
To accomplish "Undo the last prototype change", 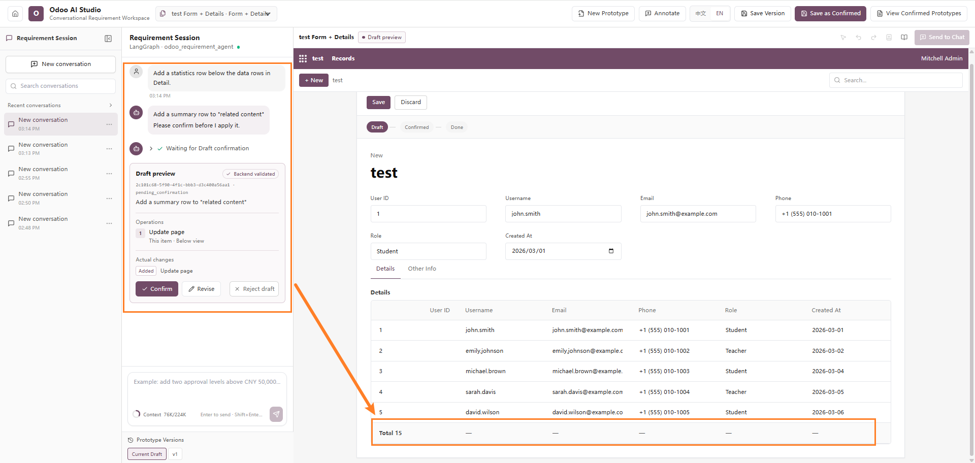I will pos(859,38).
